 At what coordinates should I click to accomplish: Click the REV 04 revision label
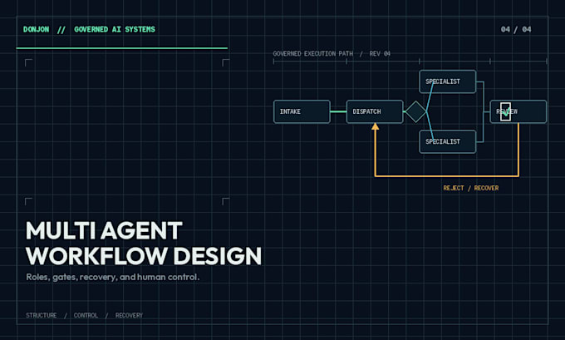tap(380, 54)
